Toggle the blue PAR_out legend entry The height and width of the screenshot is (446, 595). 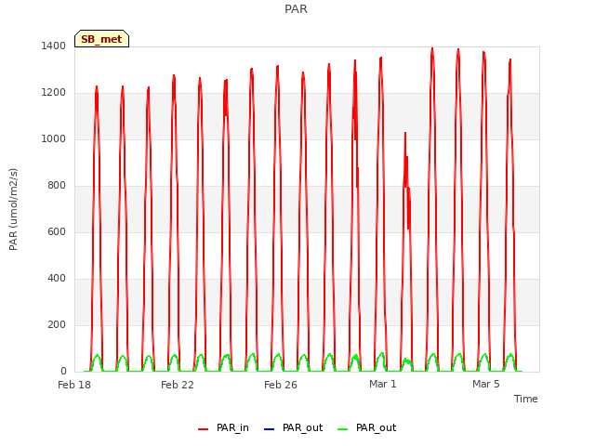pyautogui.click(x=293, y=428)
